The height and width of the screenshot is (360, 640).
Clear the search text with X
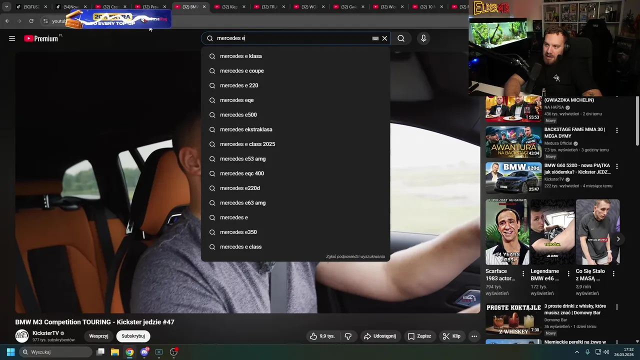click(384, 38)
